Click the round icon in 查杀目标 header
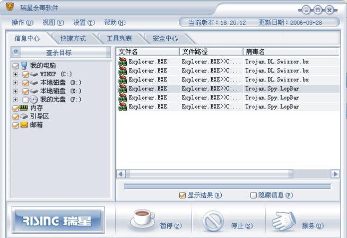This screenshot has width=347, height=238. [16, 52]
